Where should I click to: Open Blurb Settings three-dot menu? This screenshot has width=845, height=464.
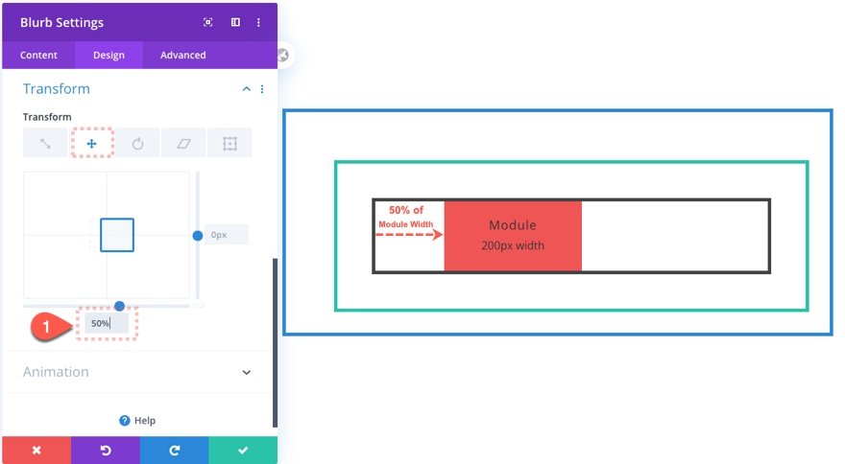[x=258, y=22]
